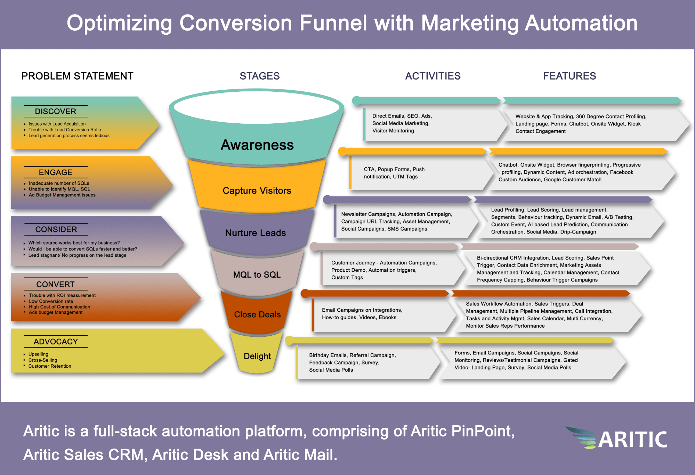The width and height of the screenshot is (695, 475).
Task: Click 'Issues with Lead Acquisition' bullet
Action: (57, 124)
